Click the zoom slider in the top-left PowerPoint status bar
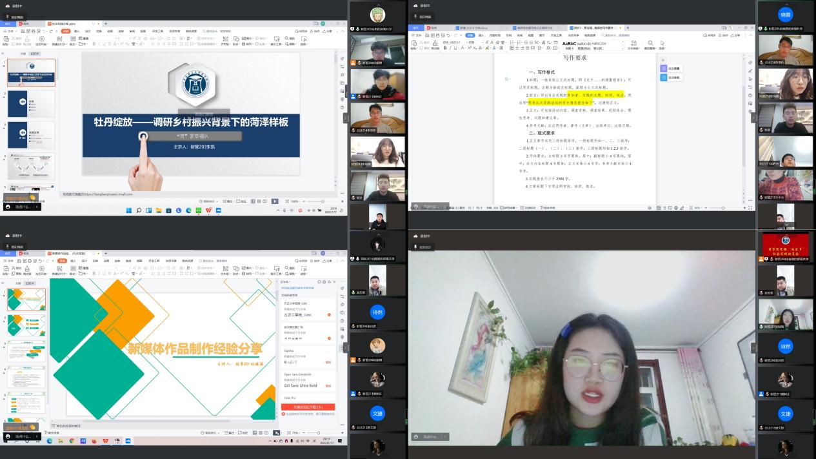This screenshot has height=459, width=816. tap(315, 201)
